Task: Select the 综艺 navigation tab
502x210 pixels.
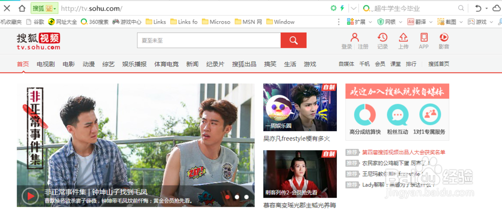Action: click(x=108, y=64)
